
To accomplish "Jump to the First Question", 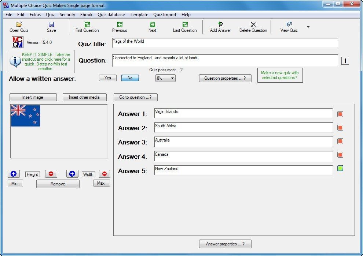I will pyautogui.click(x=87, y=27).
